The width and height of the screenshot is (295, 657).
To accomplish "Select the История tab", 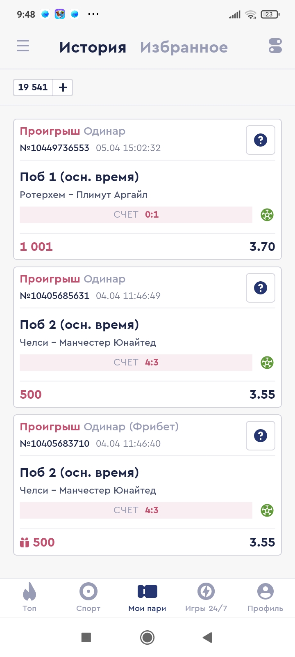I will 93,48.
